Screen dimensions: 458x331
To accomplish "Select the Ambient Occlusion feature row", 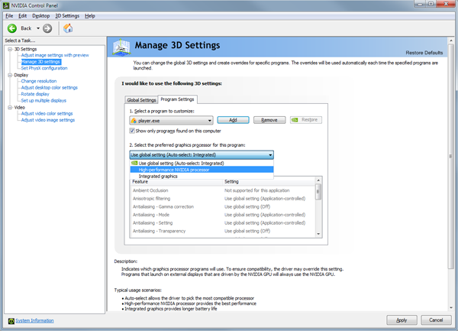I will (223, 190).
